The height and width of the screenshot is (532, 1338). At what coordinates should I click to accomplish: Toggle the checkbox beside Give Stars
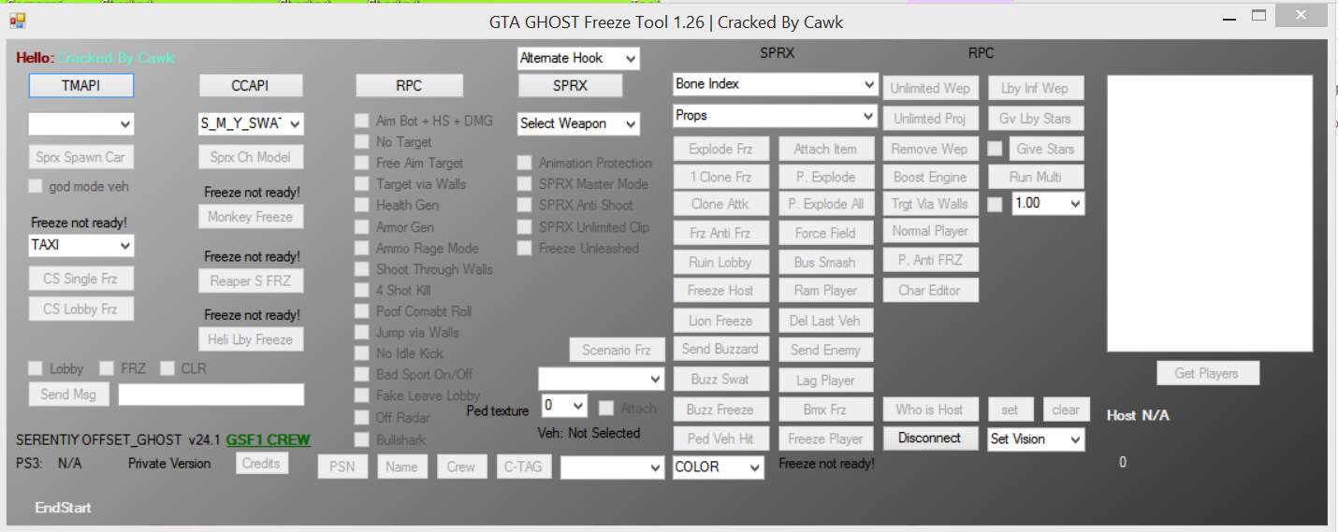[996, 149]
